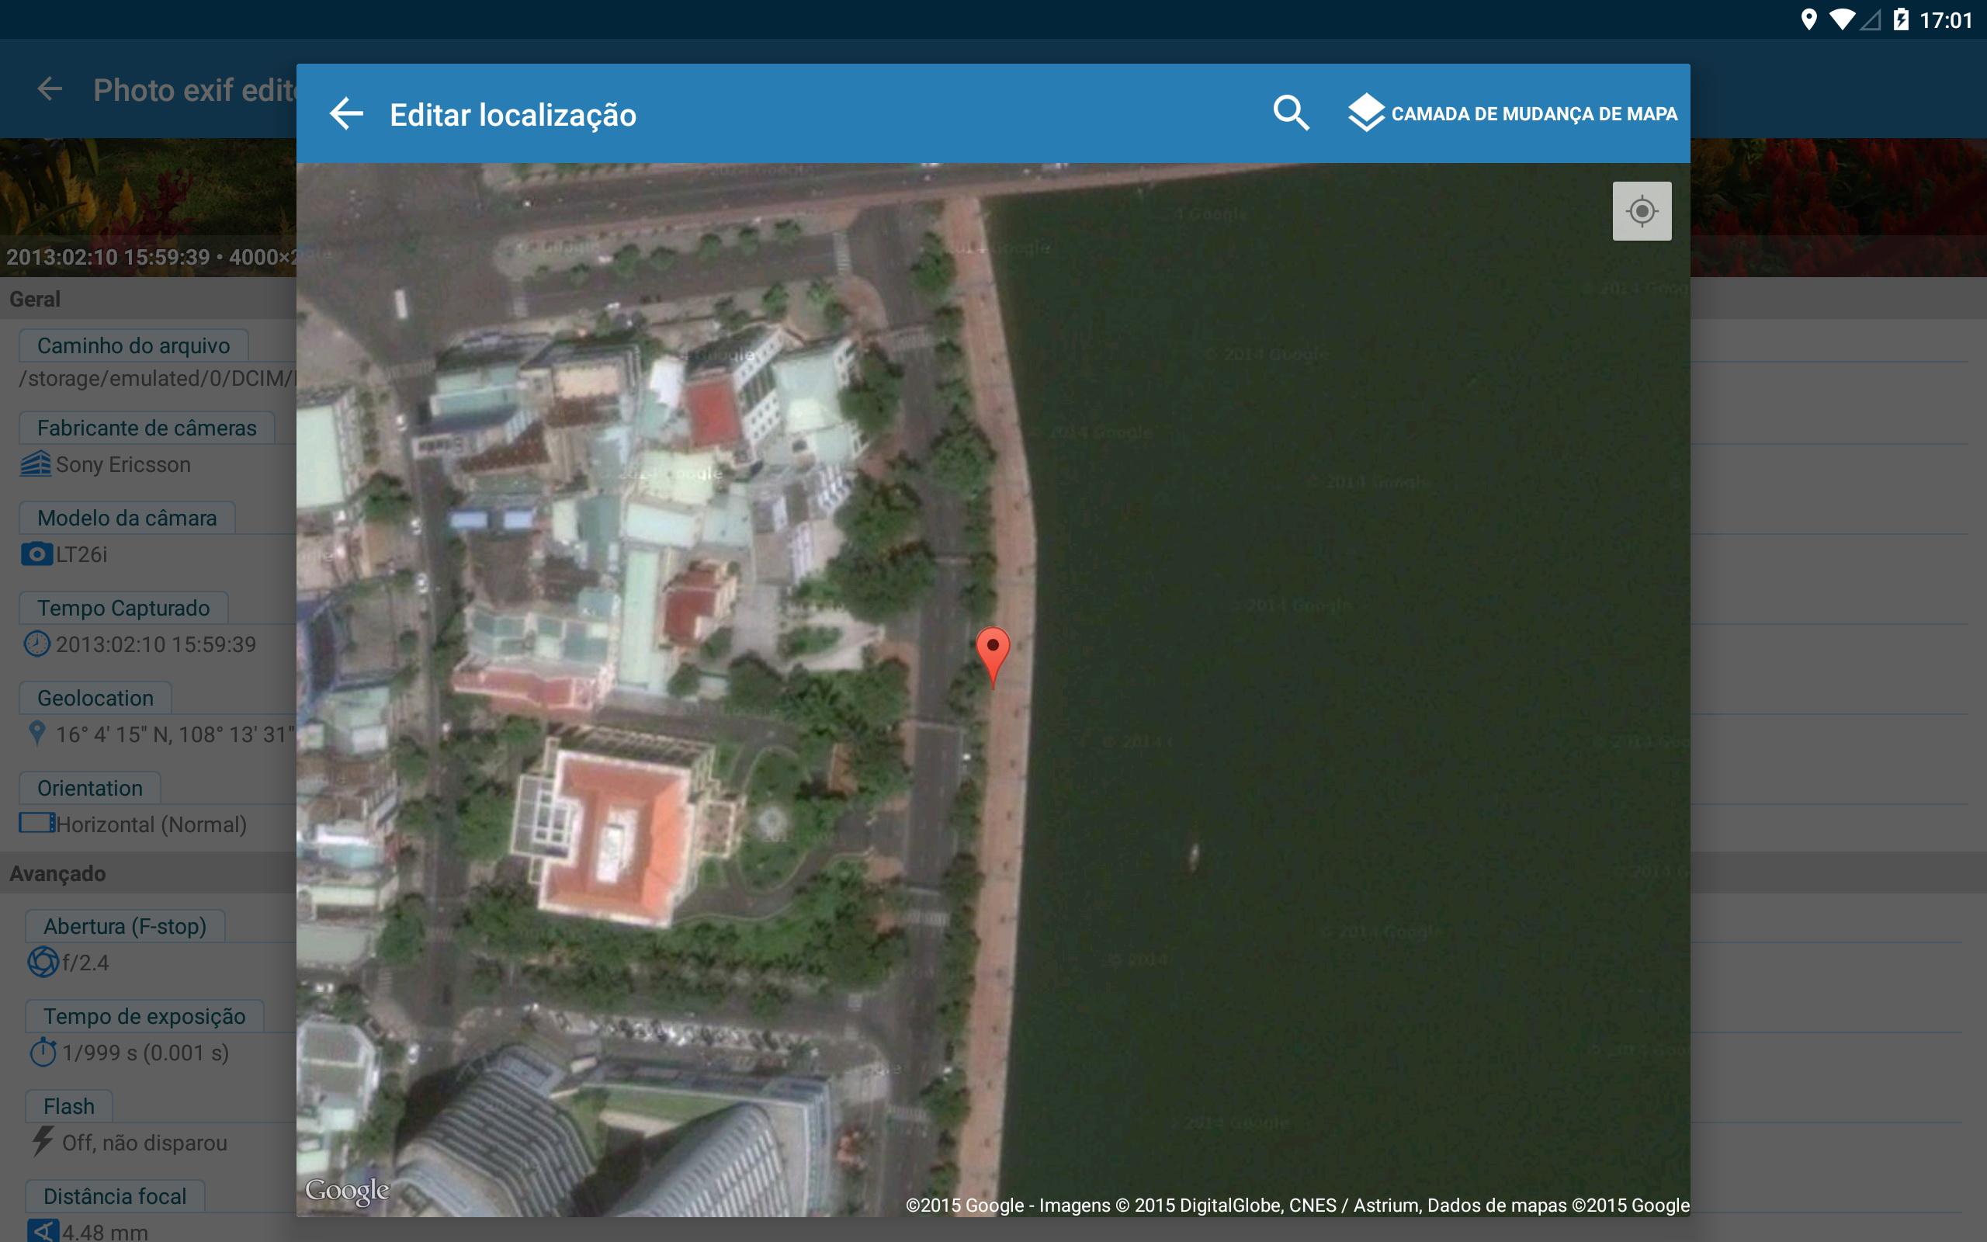Go back from the Editar localização dialog
1987x1242 pixels.
coord(345,113)
